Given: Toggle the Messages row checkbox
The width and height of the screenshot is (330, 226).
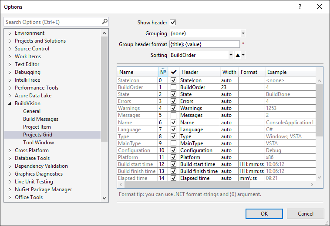Looking at the screenshot, I should click(x=173, y=115).
